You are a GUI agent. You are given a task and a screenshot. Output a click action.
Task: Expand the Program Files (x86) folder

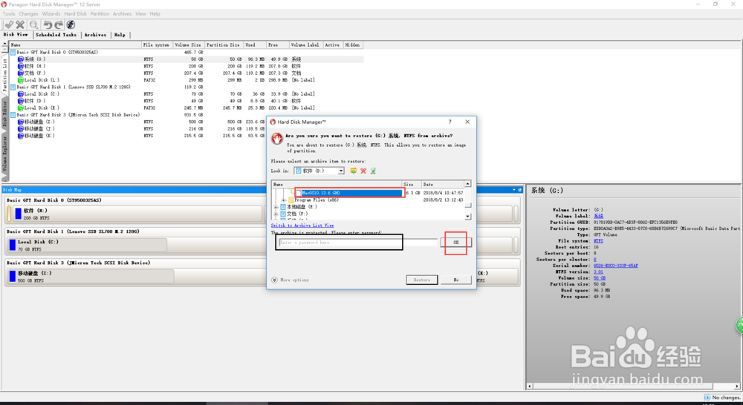coord(284,200)
